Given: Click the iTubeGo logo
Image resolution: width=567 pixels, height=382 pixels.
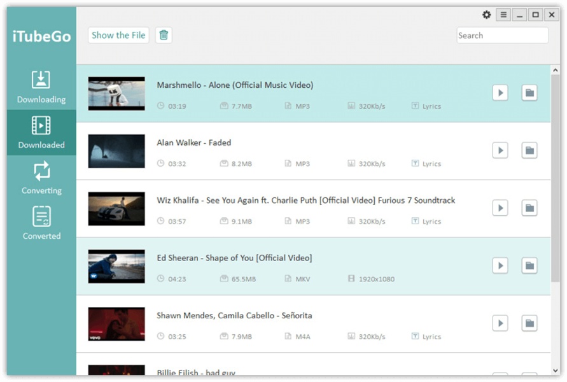Looking at the screenshot, I should (x=41, y=36).
